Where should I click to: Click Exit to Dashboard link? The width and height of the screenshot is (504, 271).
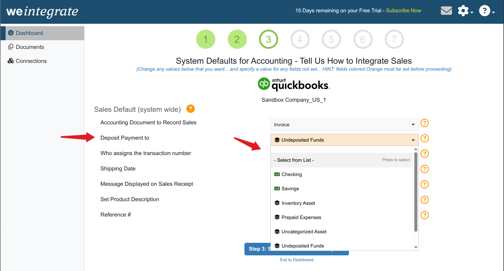[296, 260]
